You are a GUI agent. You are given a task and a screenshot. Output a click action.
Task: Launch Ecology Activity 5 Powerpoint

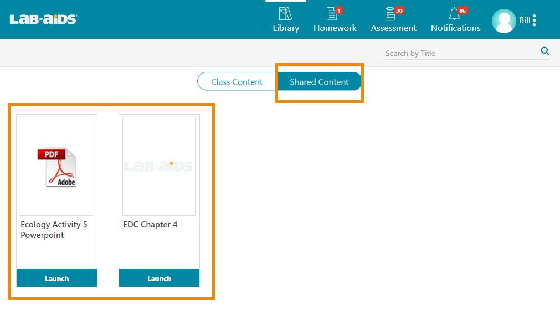[x=56, y=278]
